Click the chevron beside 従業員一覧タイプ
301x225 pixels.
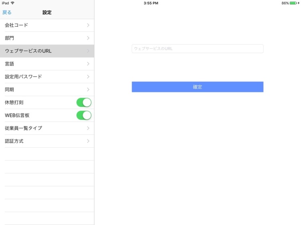tap(88, 128)
